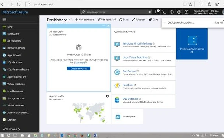
Task: Go back in the browser
Action: tap(3, 4)
